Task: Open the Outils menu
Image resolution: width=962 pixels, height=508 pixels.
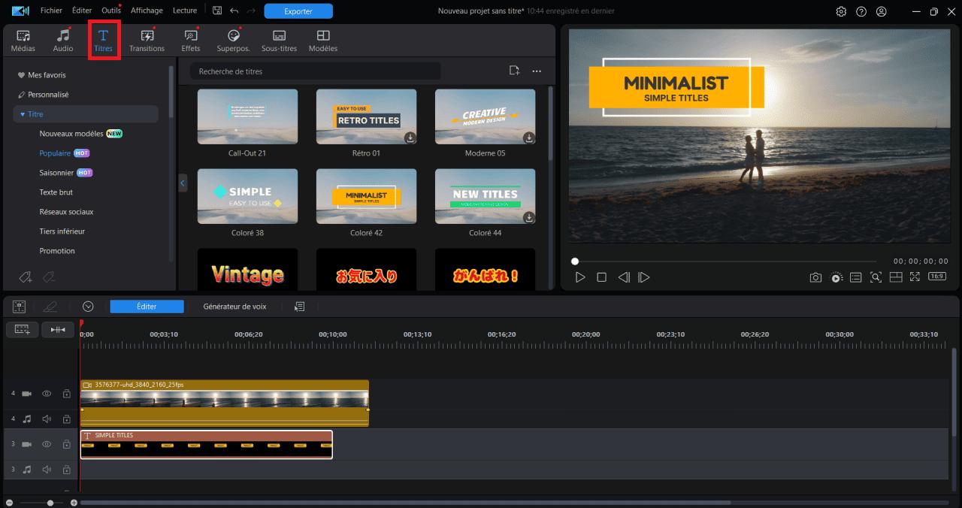Action: [110, 11]
